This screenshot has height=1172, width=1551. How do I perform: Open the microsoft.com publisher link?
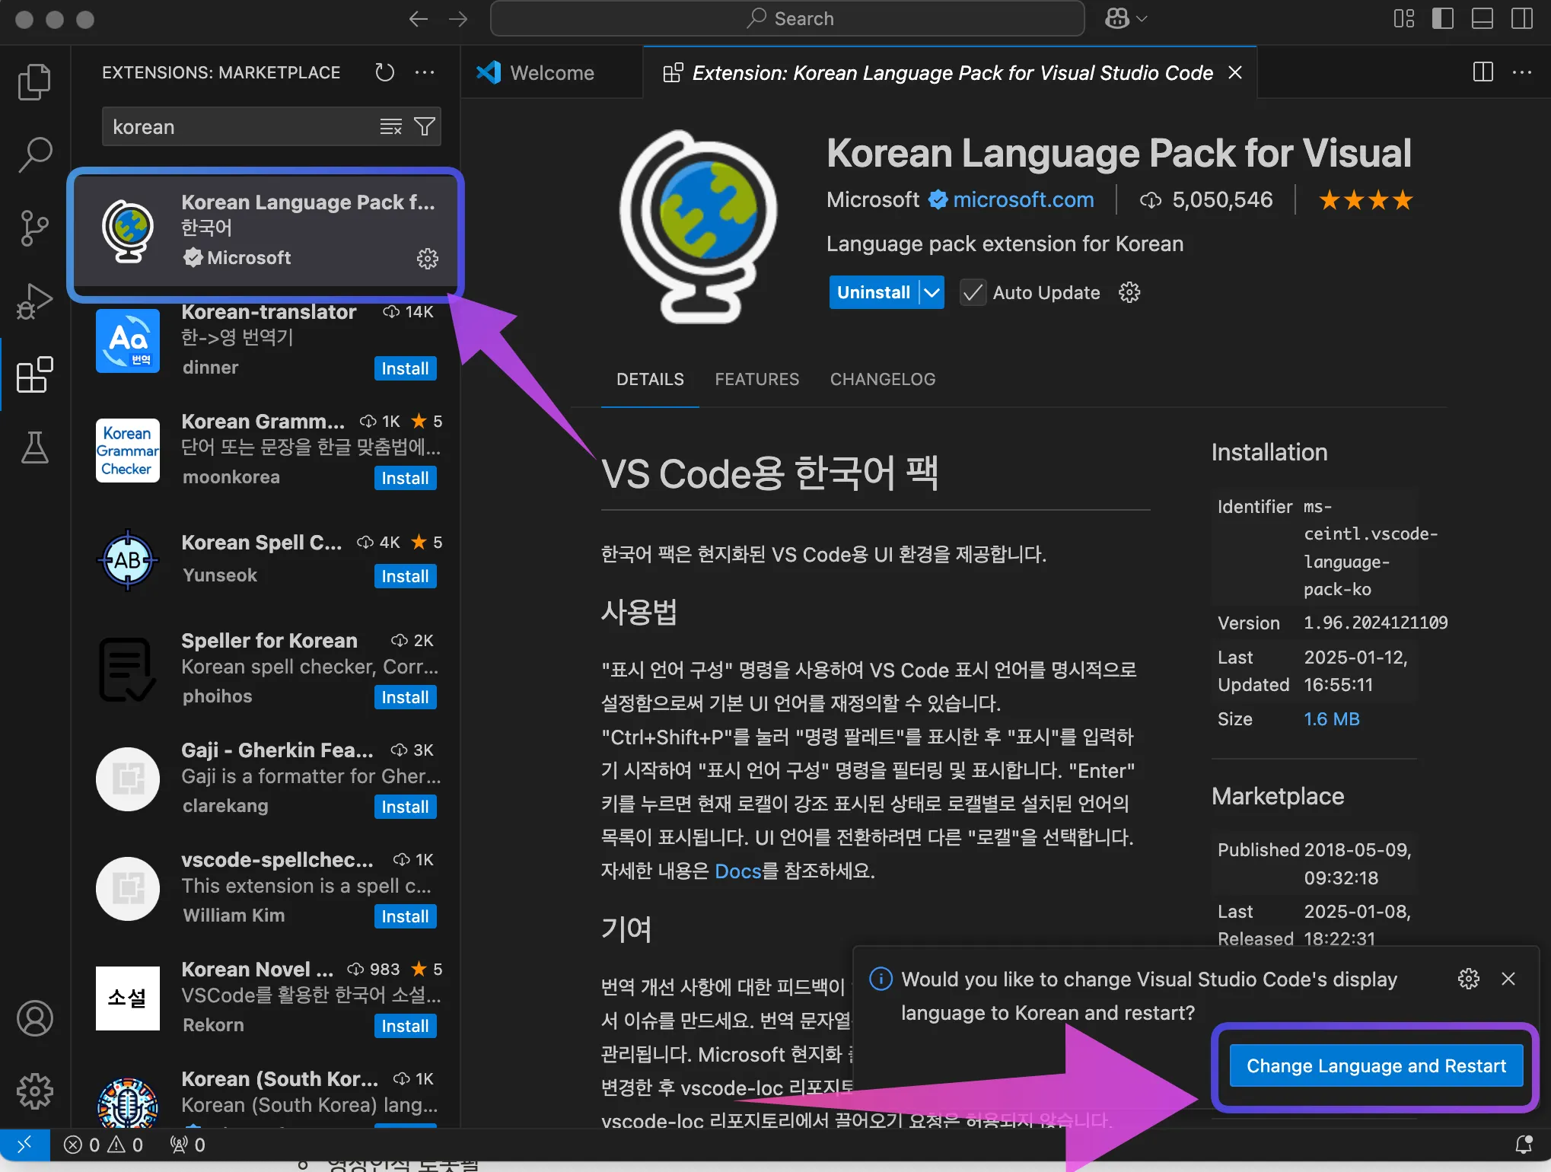pos(1023,199)
